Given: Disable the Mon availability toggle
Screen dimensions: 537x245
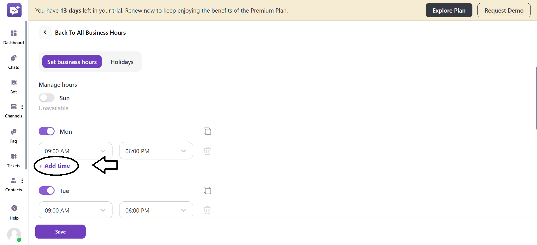Looking at the screenshot, I should tap(46, 131).
